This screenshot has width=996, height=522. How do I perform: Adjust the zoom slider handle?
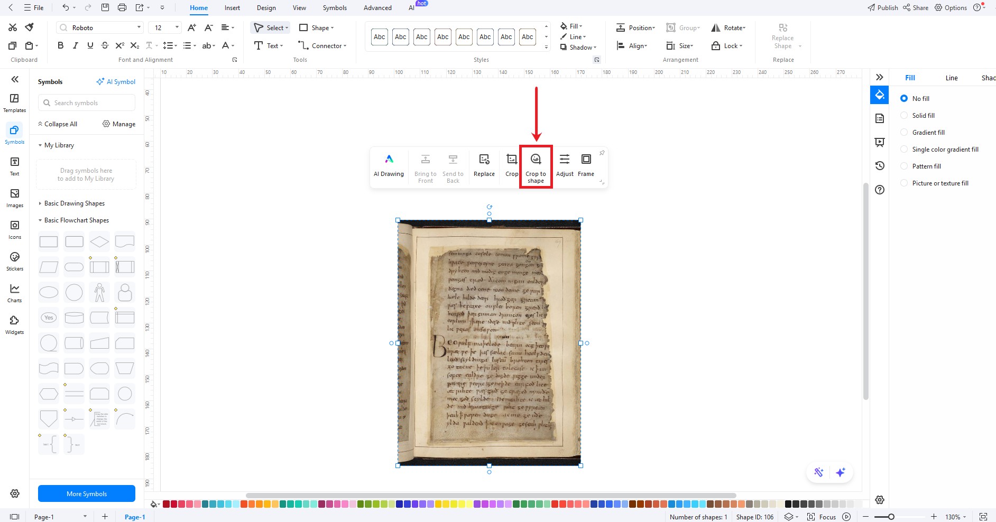(x=891, y=517)
